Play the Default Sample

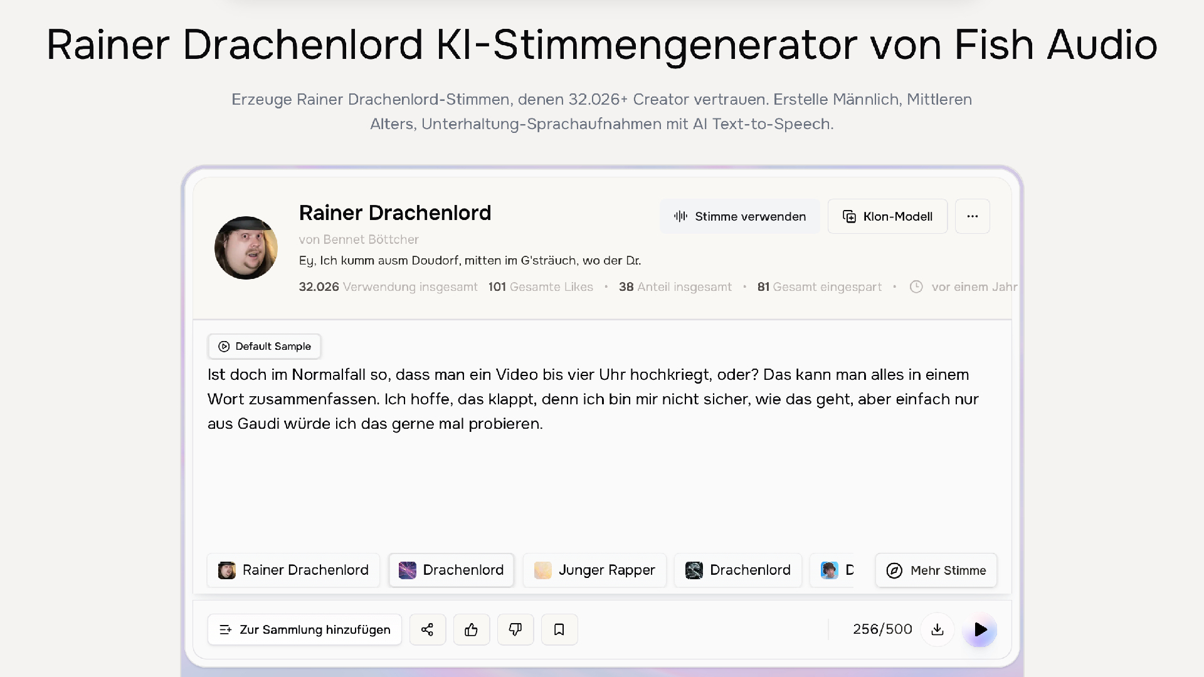coord(265,346)
